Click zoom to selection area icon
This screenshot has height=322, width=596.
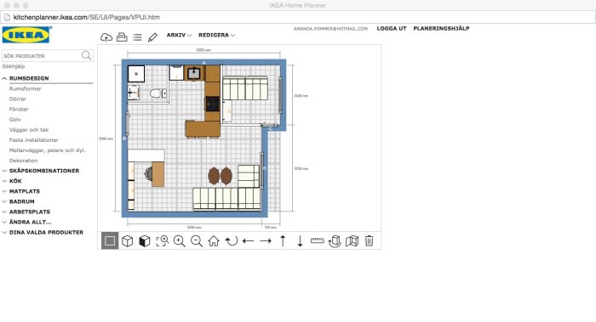[163, 240]
